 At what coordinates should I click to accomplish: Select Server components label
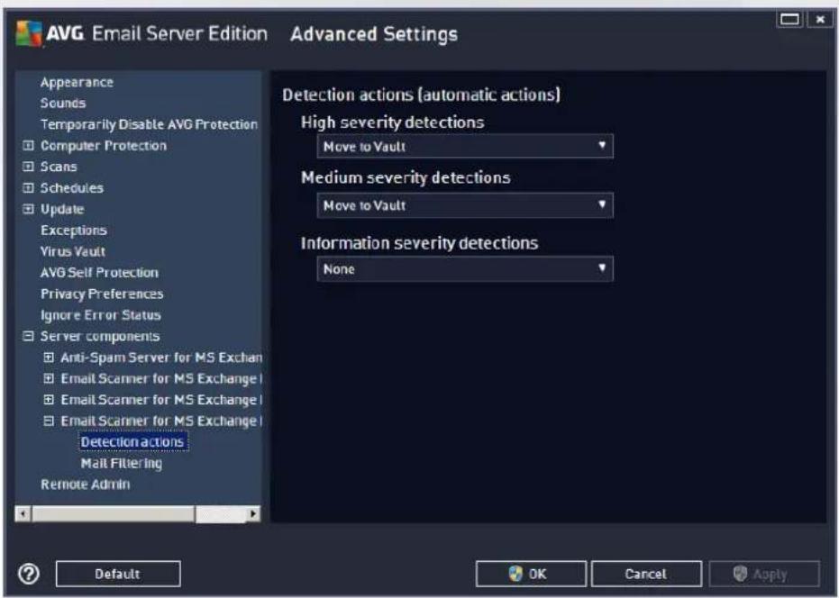pyautogui.click(x=99, y=336)
